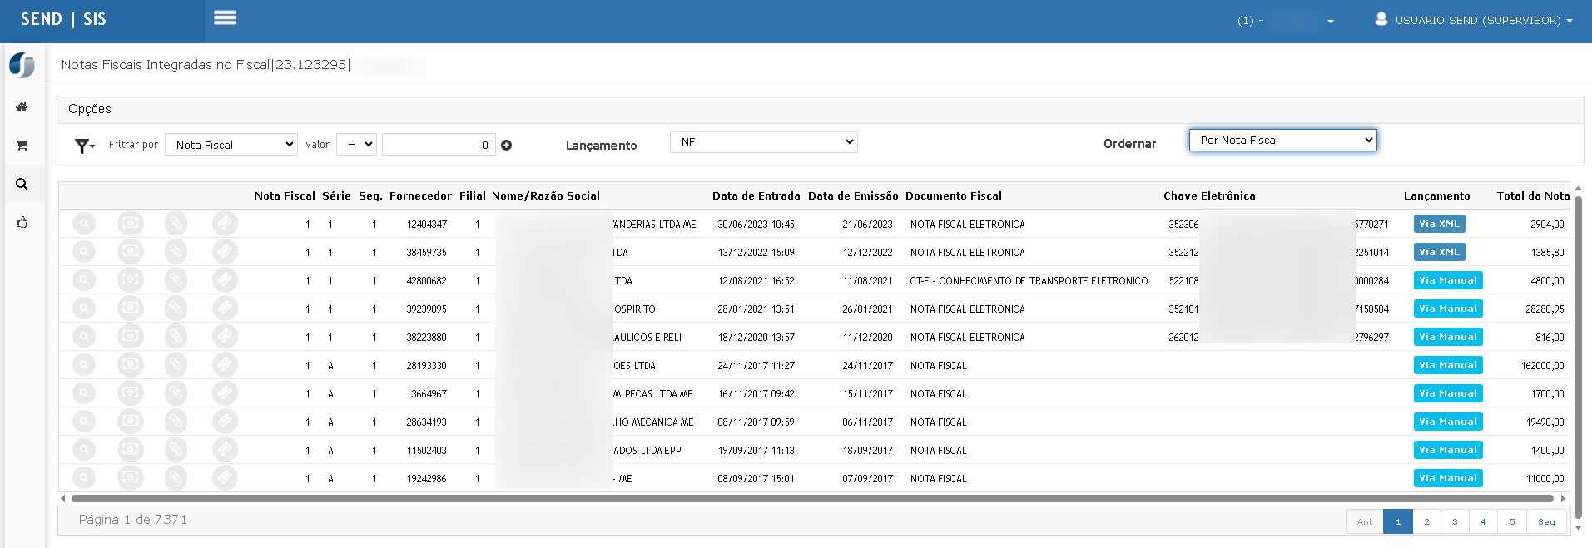Viewport: 1592px width, 548px height.
Task: View details of supplier 12404347 row magnifier
Action: click(84, 224)
